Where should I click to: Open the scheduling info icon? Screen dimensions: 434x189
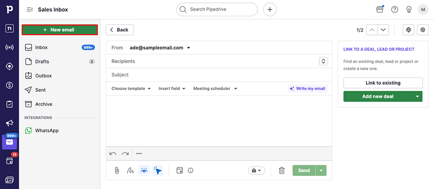point(190,171)
